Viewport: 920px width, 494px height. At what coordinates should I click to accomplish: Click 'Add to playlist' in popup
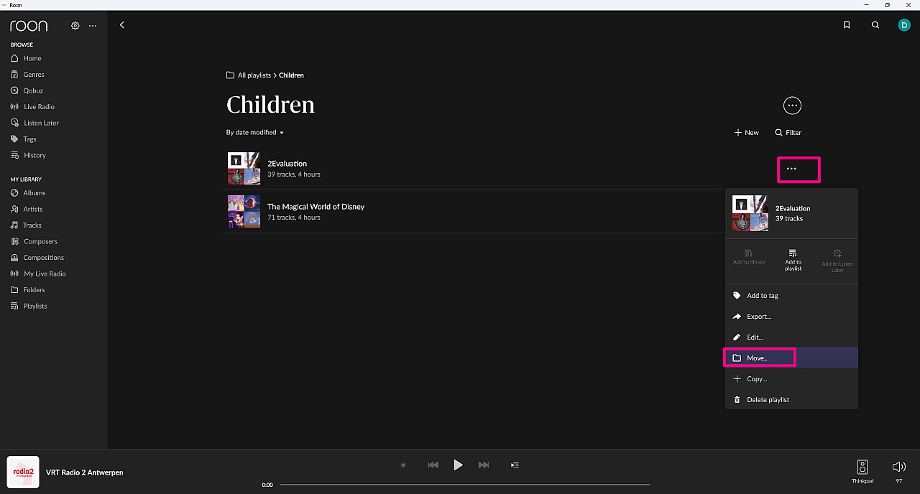coord(793,259)
